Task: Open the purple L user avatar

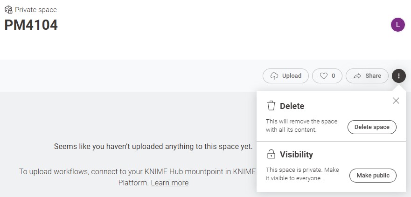Action: [x=397, y=25]
